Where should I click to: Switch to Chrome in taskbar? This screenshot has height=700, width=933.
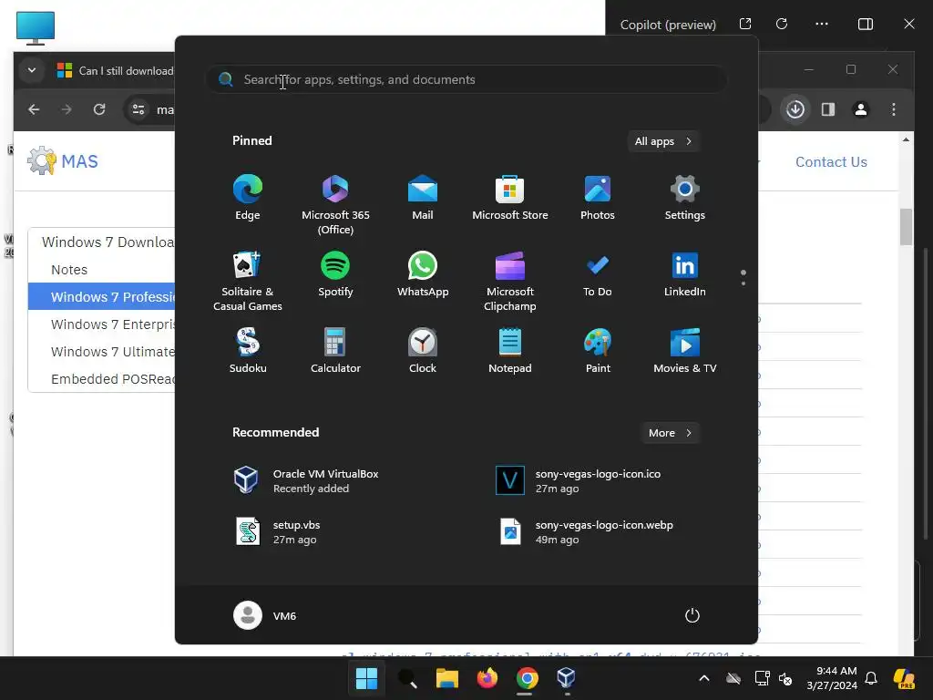[x=528, y=678]
